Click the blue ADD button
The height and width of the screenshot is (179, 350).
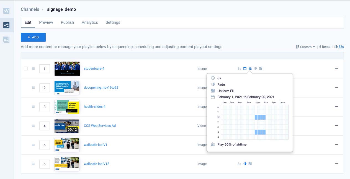point(33,37)
